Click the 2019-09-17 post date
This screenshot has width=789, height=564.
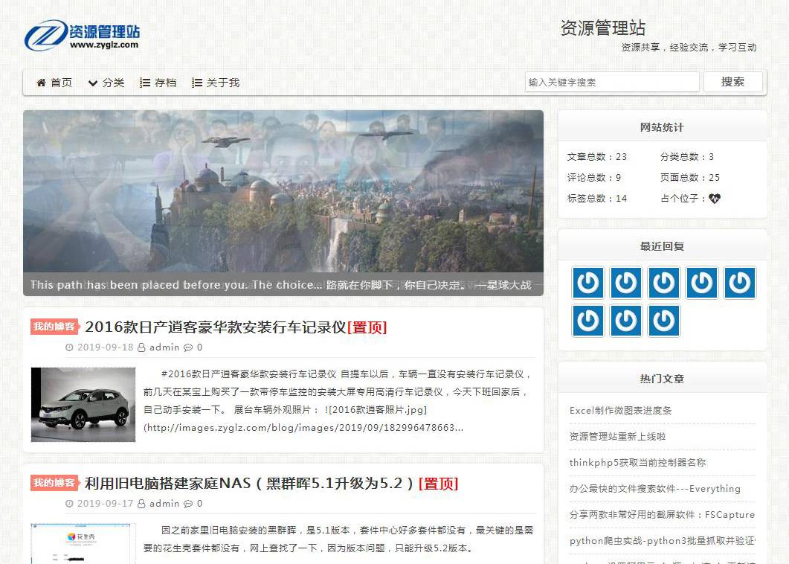click(x=105, y=504)
